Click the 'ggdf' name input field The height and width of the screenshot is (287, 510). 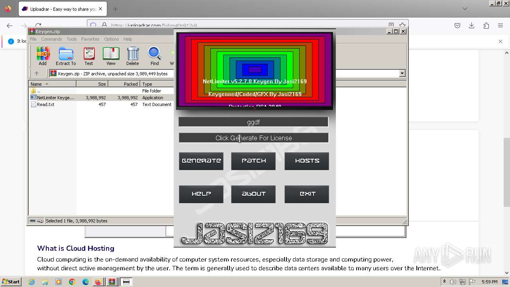tap(253, 122)
